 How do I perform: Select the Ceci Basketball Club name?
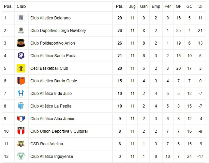click(x=49, y=68)
